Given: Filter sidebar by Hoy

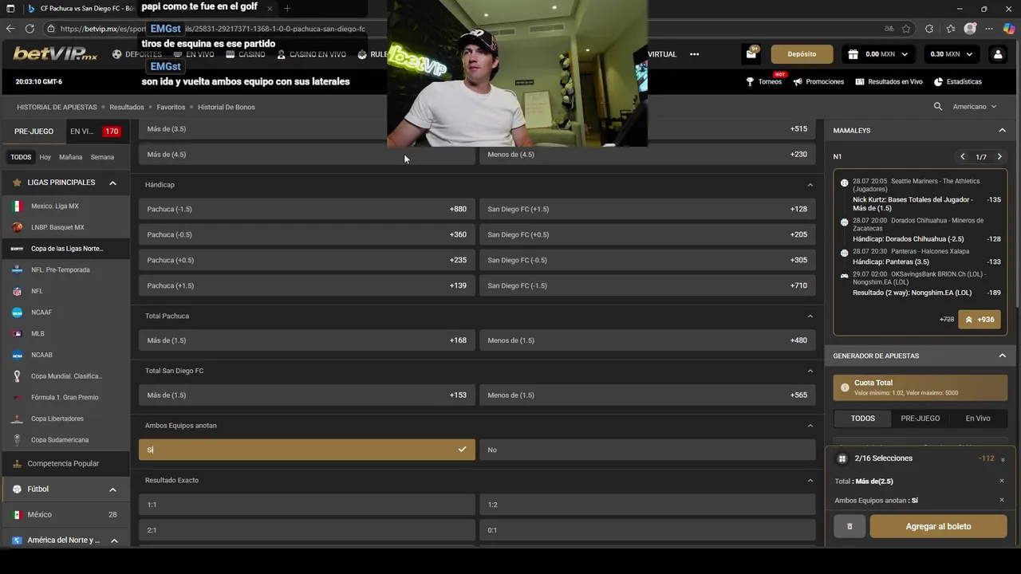Looking at the screenshot, I should [45, 157].
